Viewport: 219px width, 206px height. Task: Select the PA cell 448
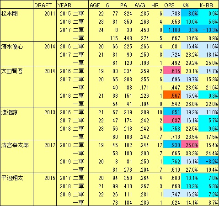click(x=128, y=38)
